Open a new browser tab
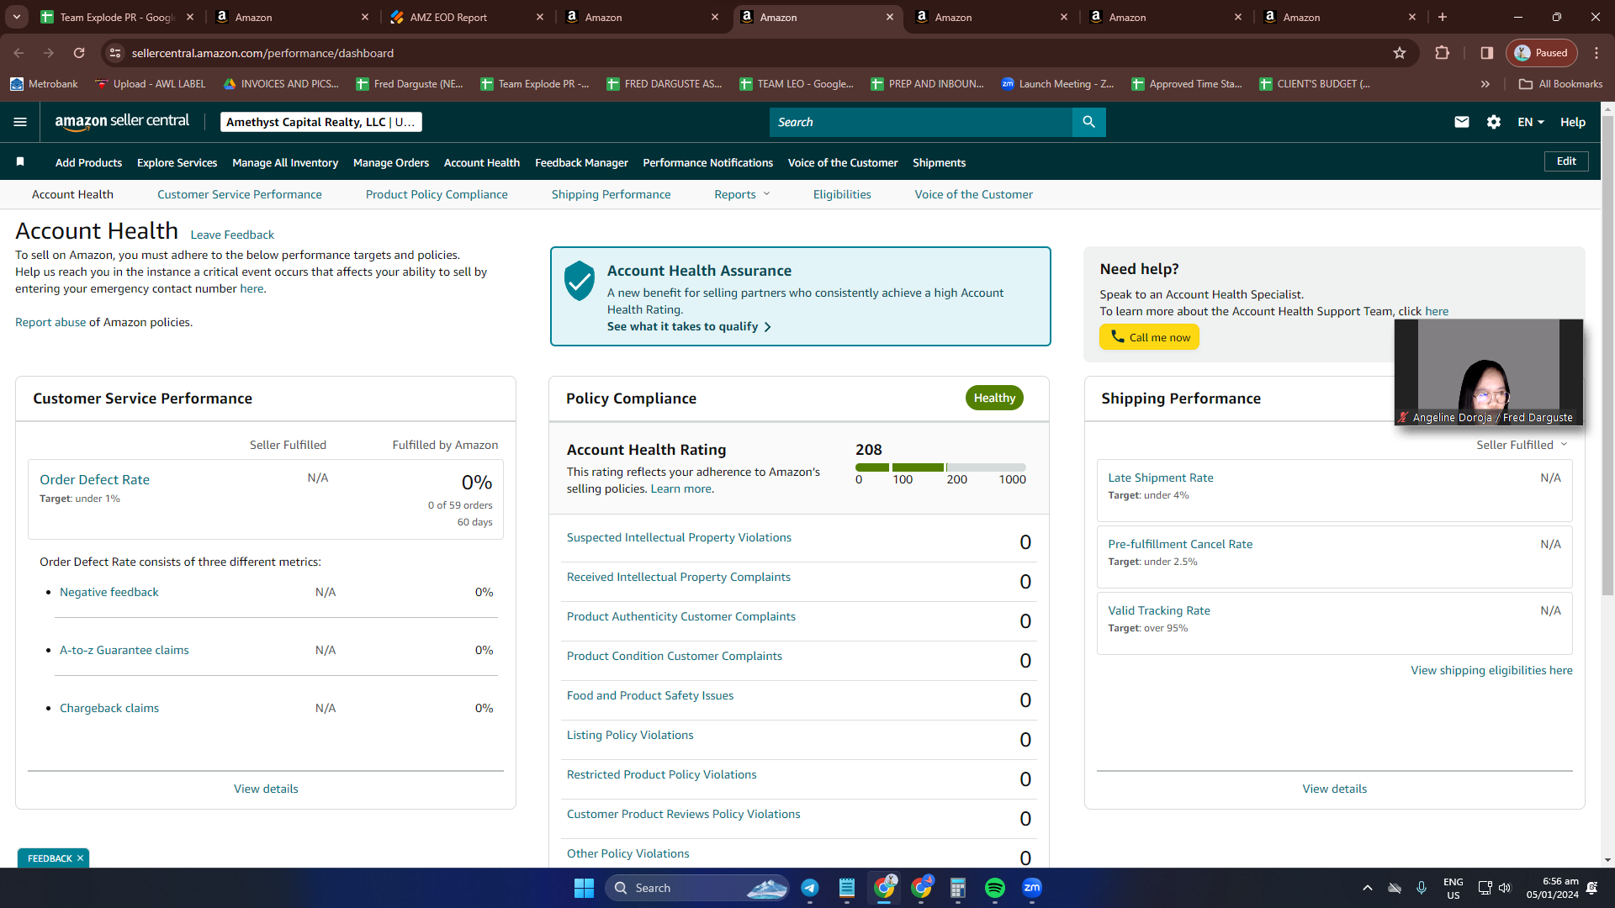Image resolution: width=1615 pixels, height=908 pixels. [x=1443, y=17]
